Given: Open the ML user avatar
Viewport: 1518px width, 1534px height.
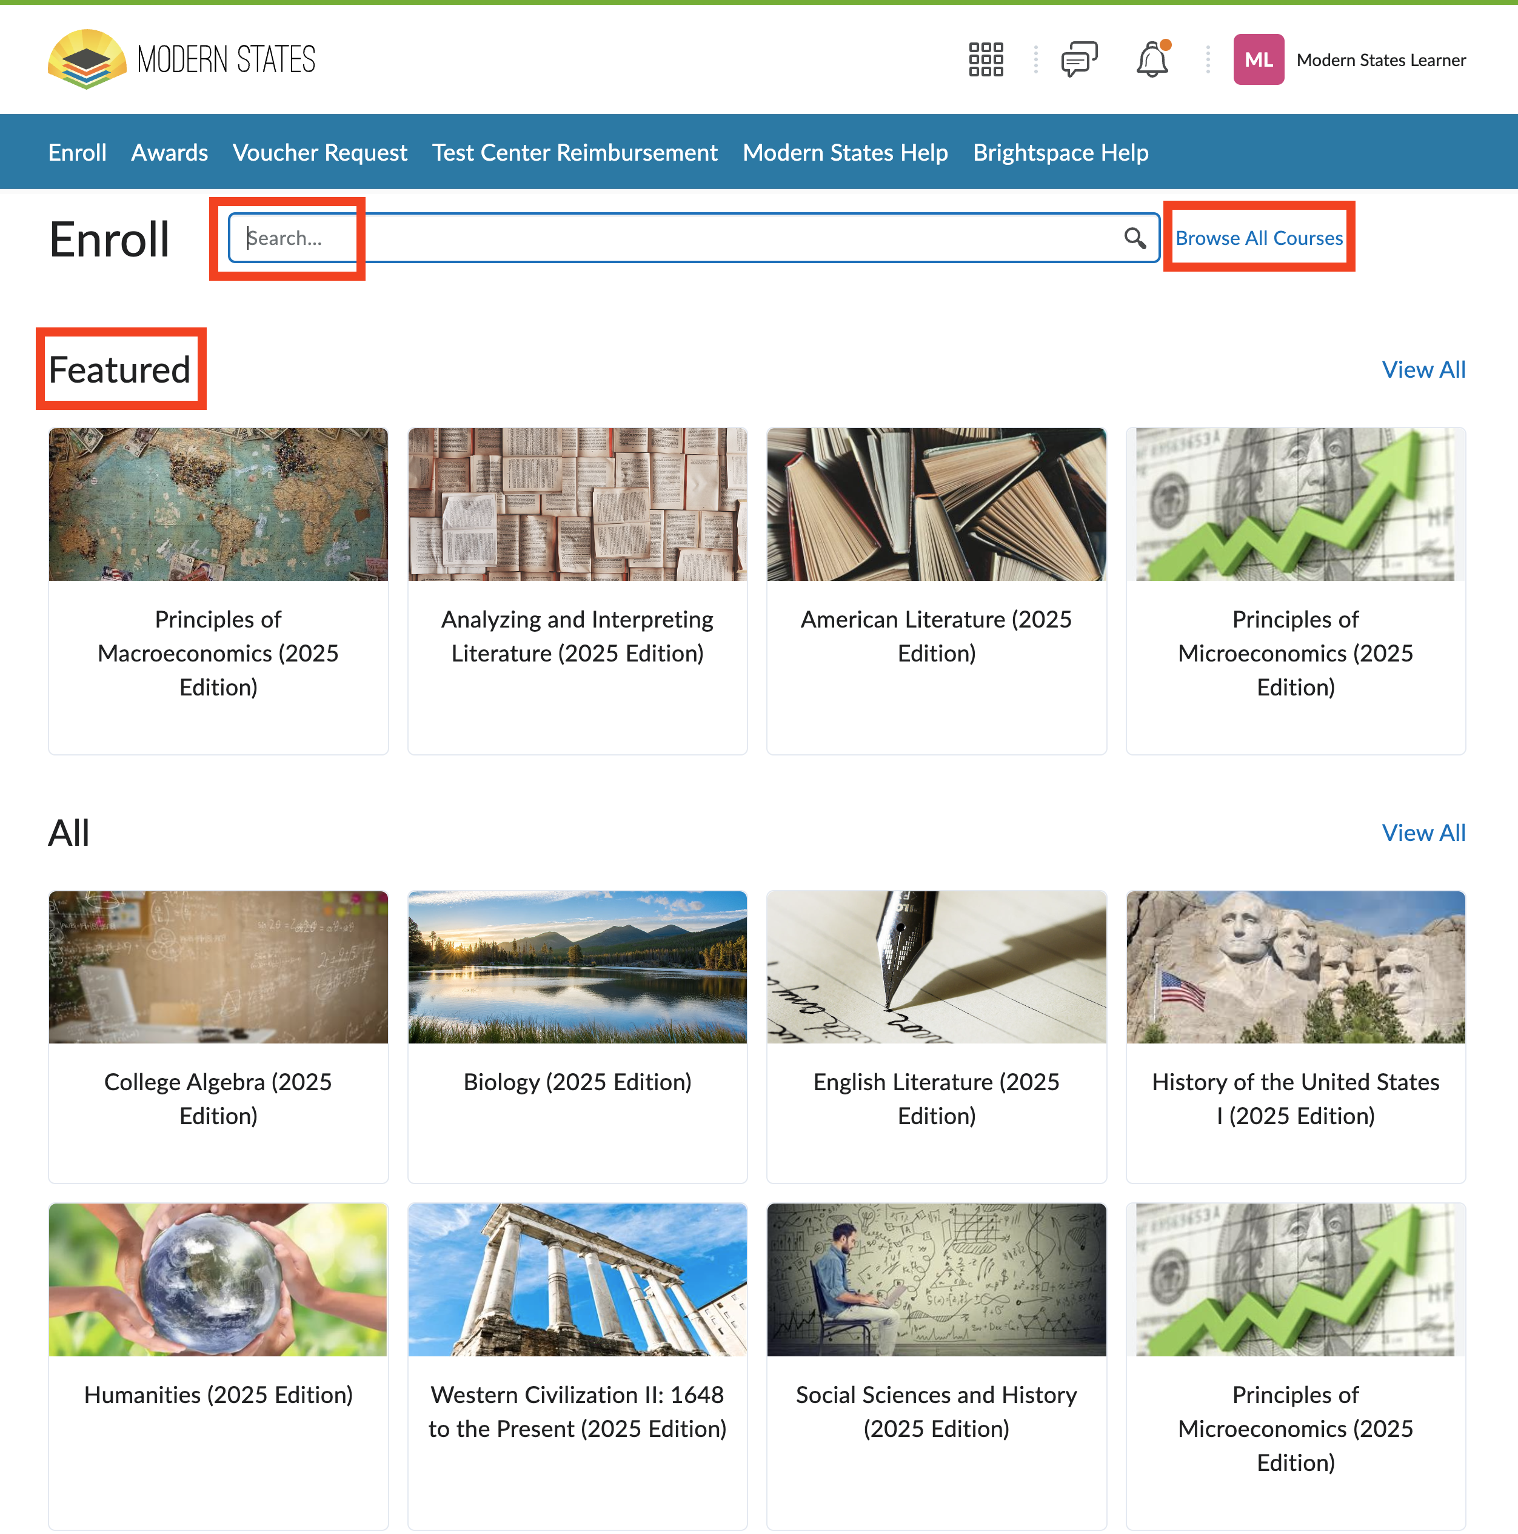Looking at the screenshot, I should (1259, 59).
